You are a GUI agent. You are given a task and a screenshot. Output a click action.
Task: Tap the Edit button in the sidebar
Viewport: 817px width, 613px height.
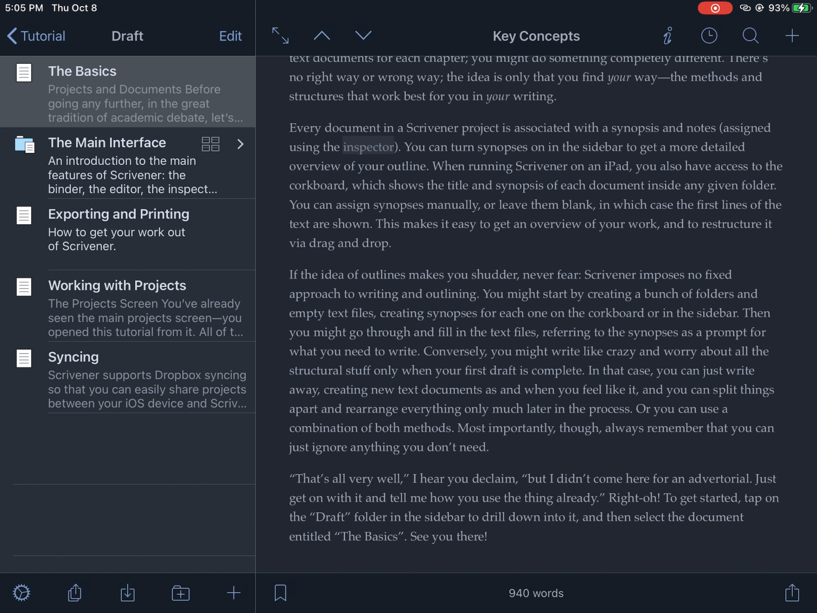(230, 36)
